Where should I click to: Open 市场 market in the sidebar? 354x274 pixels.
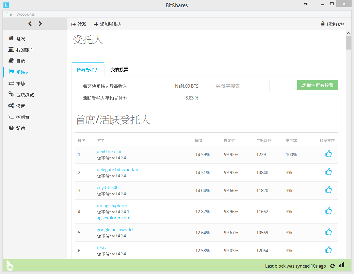pos(17,83)
